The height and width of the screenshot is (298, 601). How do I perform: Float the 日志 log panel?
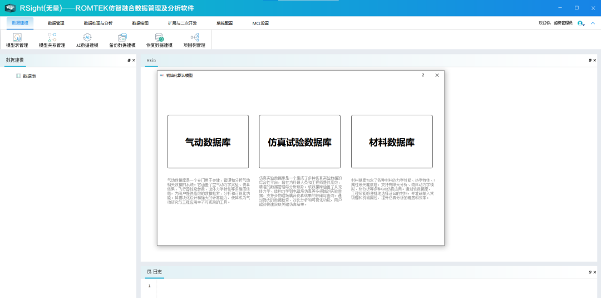[590, 272]
